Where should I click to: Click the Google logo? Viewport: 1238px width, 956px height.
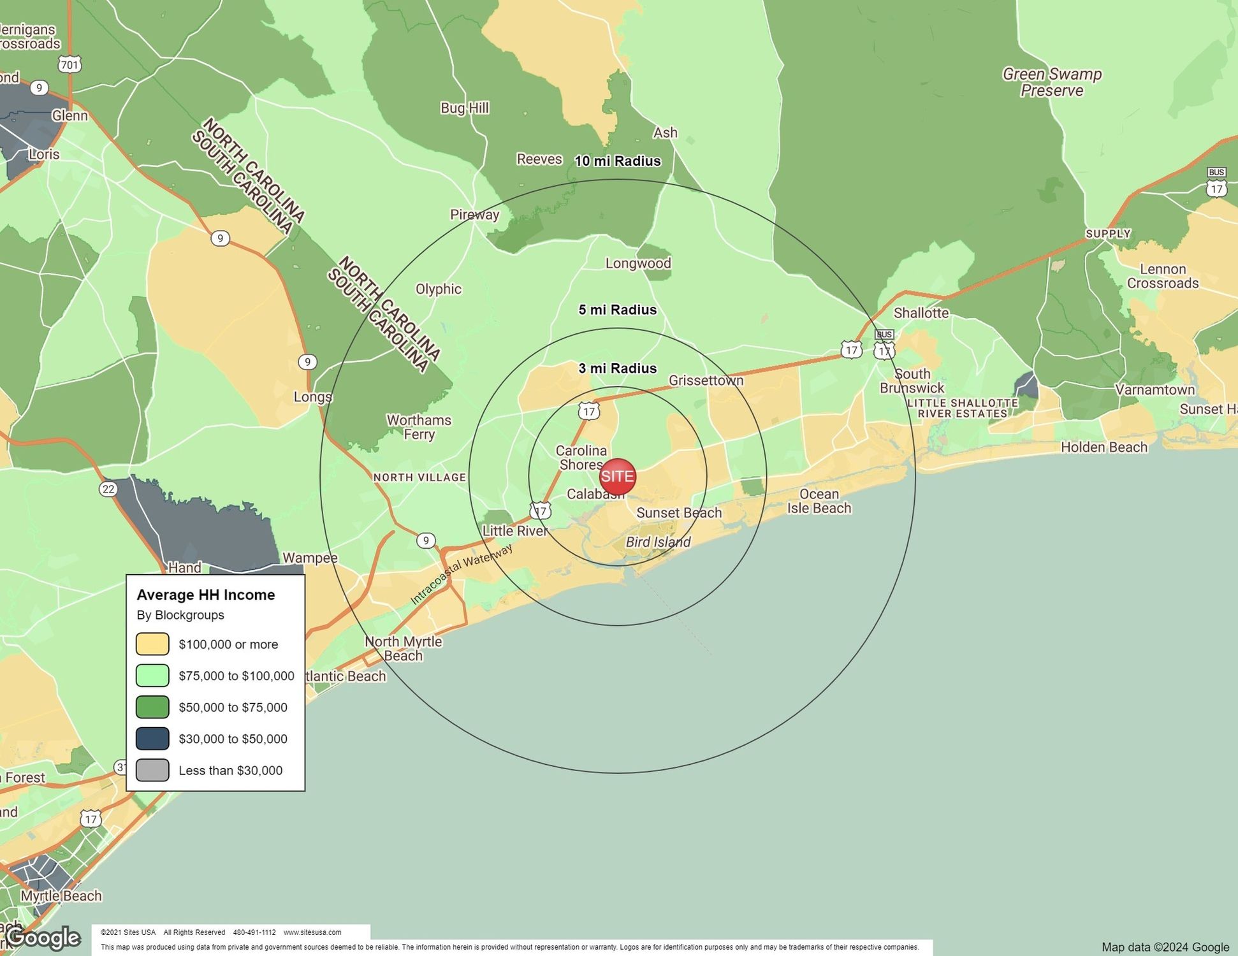43,938
